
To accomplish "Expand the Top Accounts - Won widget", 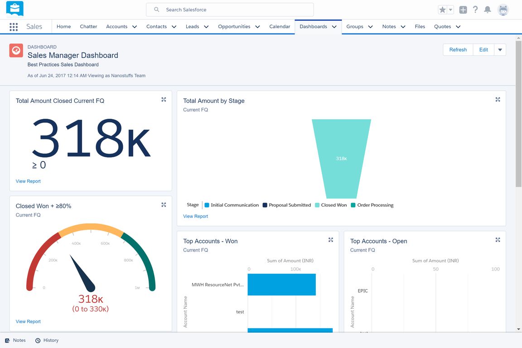I will [x=331, y=240].
